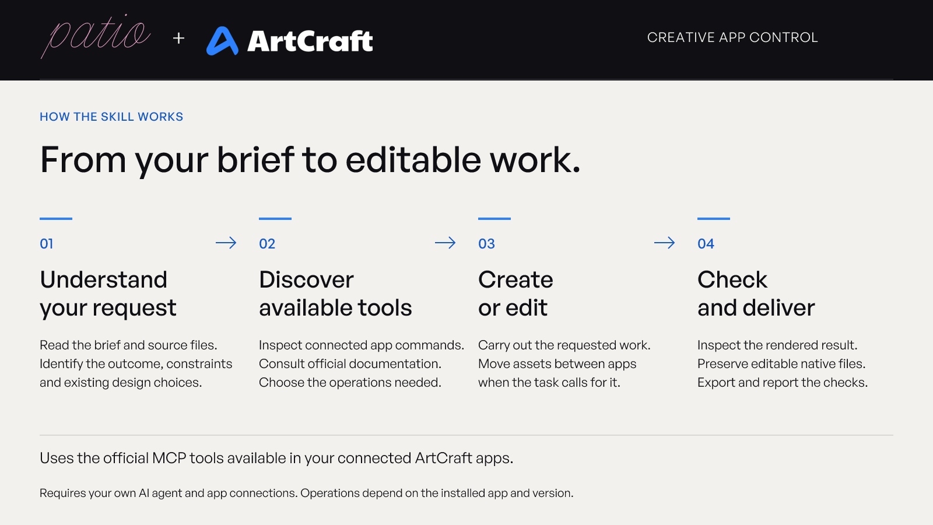Image resolution: width=933 pixels, height=525 pixels.
Task: Click the plus sign between the logos
Action: 179,38
